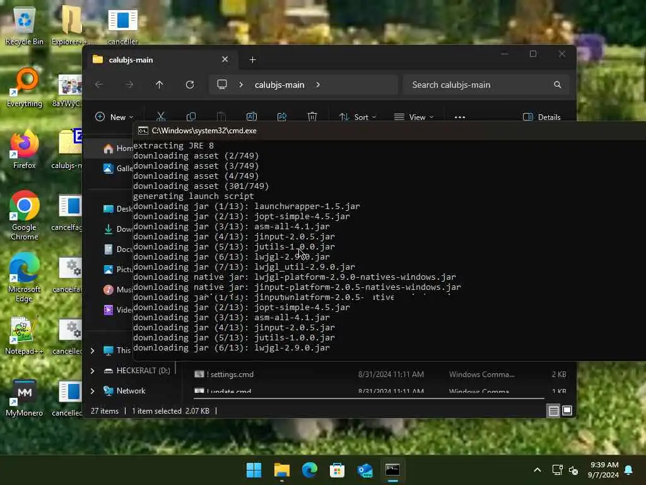
Task: Click the Delete trash icon in Explorer toolbar
Action: (312, 117)
